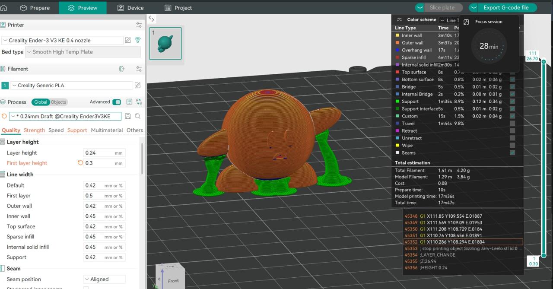Click the bottom layer slider handle
The image size is (553, 289).
click(x=543, y=256)
